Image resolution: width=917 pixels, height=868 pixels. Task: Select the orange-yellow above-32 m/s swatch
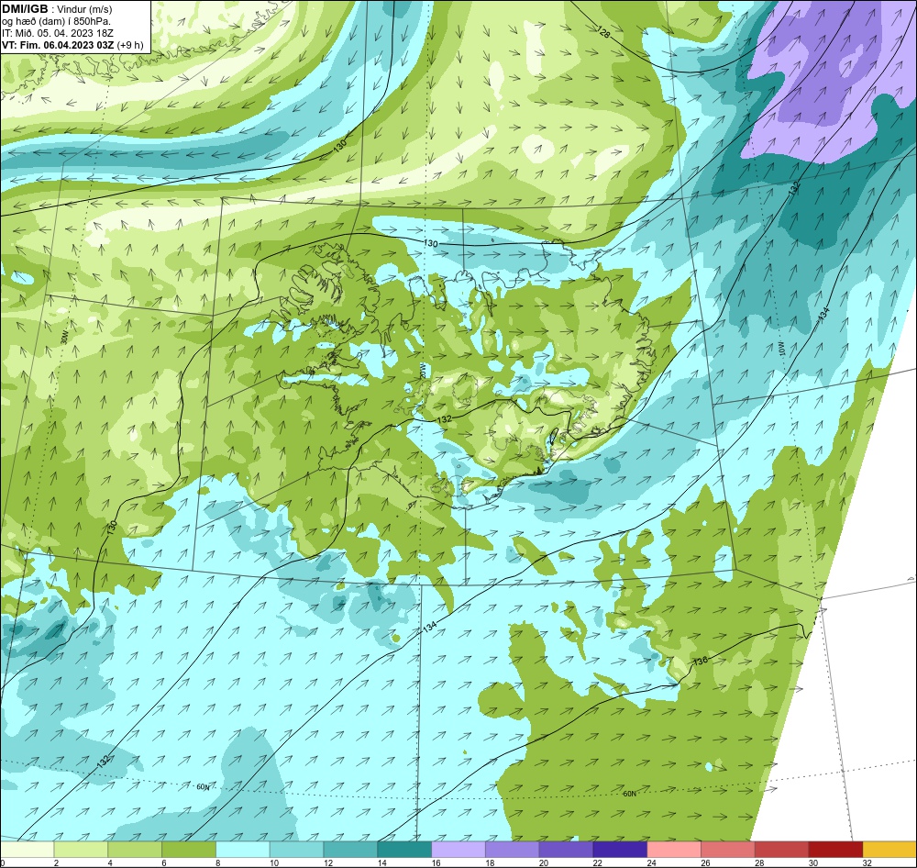[x=889, y=850]
